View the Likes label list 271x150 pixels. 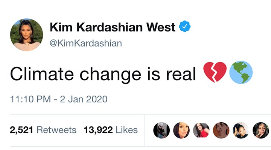[126, 130]
